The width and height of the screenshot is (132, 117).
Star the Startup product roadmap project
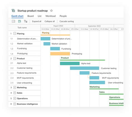51,11
